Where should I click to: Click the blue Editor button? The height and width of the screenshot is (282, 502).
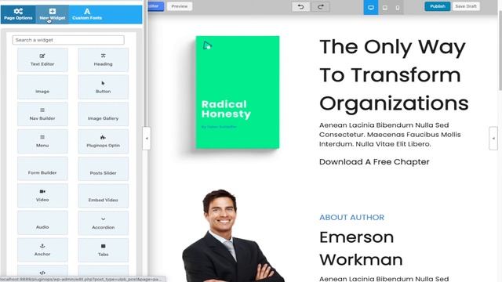coord(155,6)
